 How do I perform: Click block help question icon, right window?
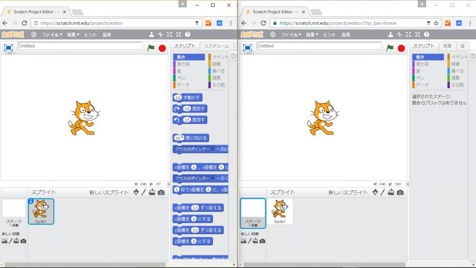(427, 34)
